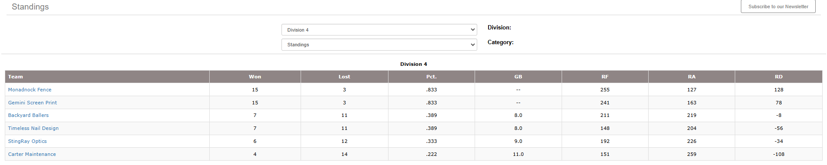Click Subscribe to our Newsletter button
The width and height of the screenshot is (827, 165).
778,6
